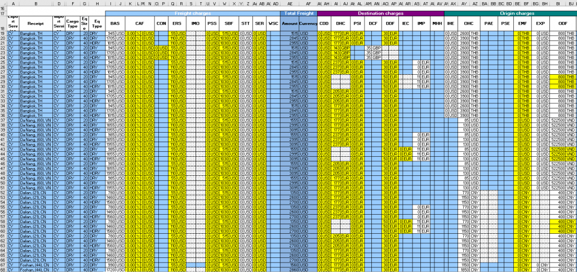Select the 'WSC' heading cell
Viewport: 577px width, 272px height.
[x=273, y=24]
